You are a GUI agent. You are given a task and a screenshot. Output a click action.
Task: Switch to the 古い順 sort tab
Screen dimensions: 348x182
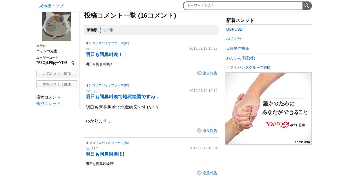coord(108,30)
